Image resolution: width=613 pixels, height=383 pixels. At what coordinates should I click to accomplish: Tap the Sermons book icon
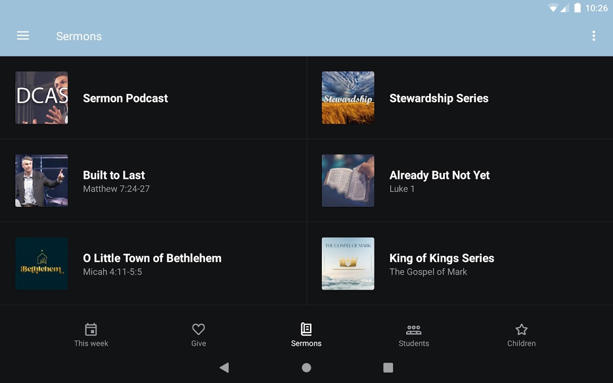tap(306, 329)
